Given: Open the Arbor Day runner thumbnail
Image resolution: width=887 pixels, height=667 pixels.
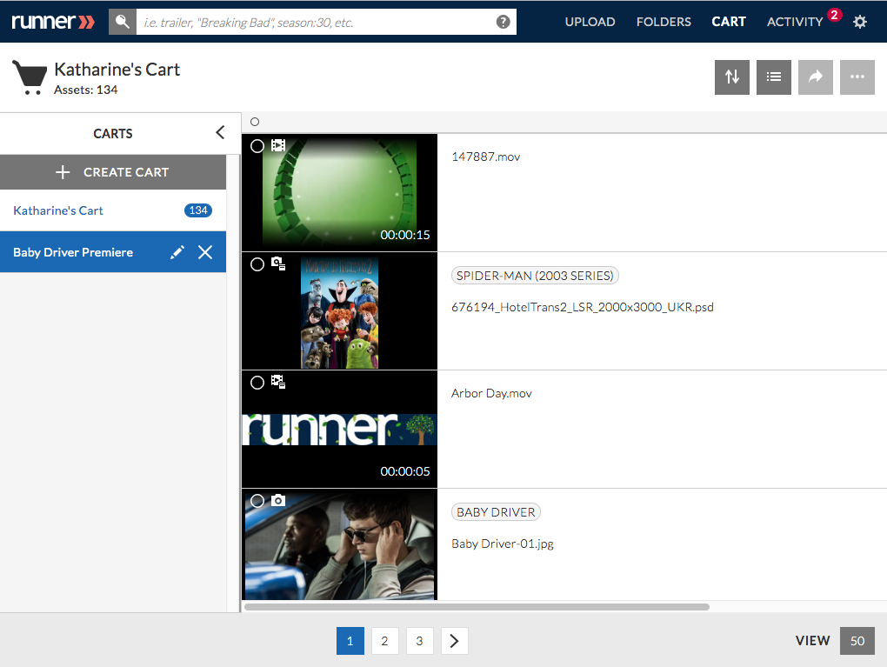Looking at the screenshot, I should point(339,430).
